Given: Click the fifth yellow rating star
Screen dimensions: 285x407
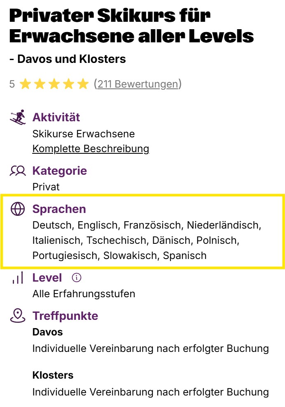Looking at the screenshot, I should (83, 84).
